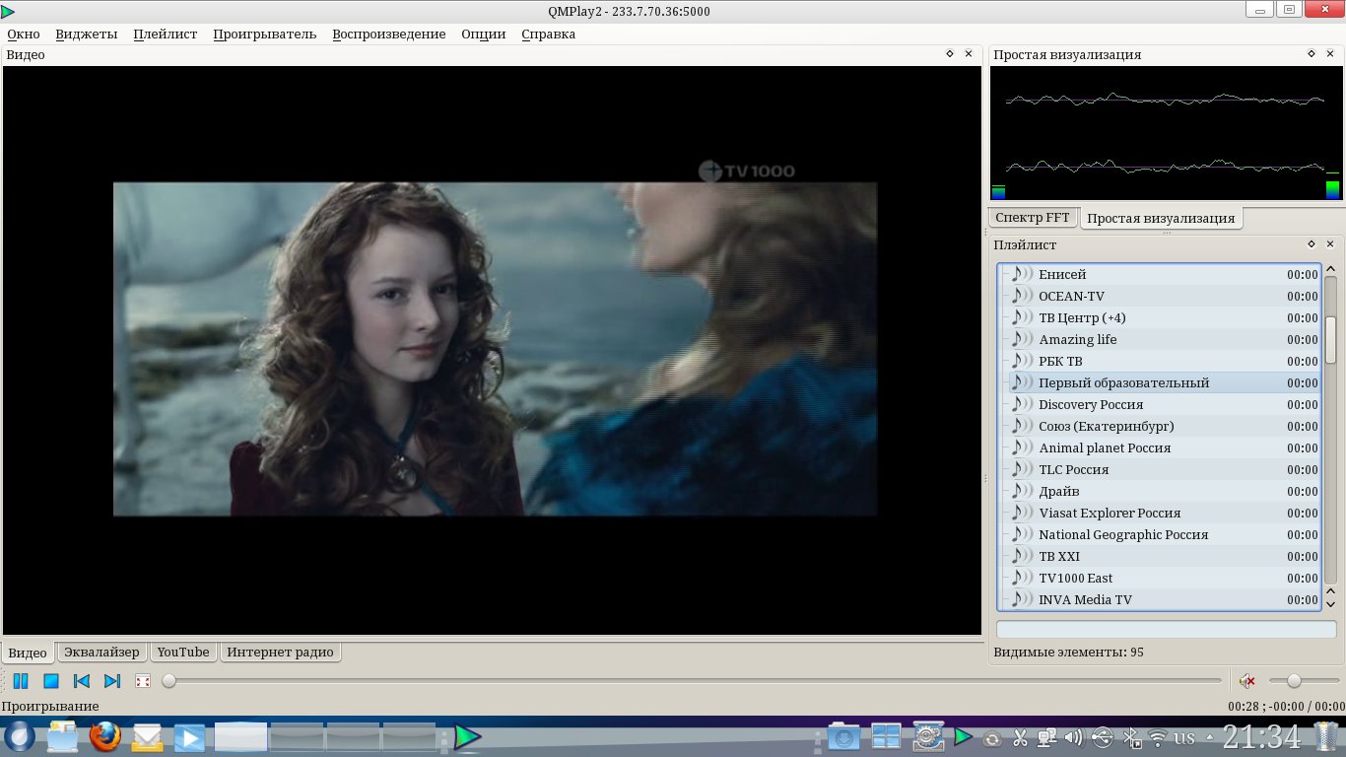Open the Виджеты menu
The height and width of the screenshot is (757, 1346).
(86, 34)
